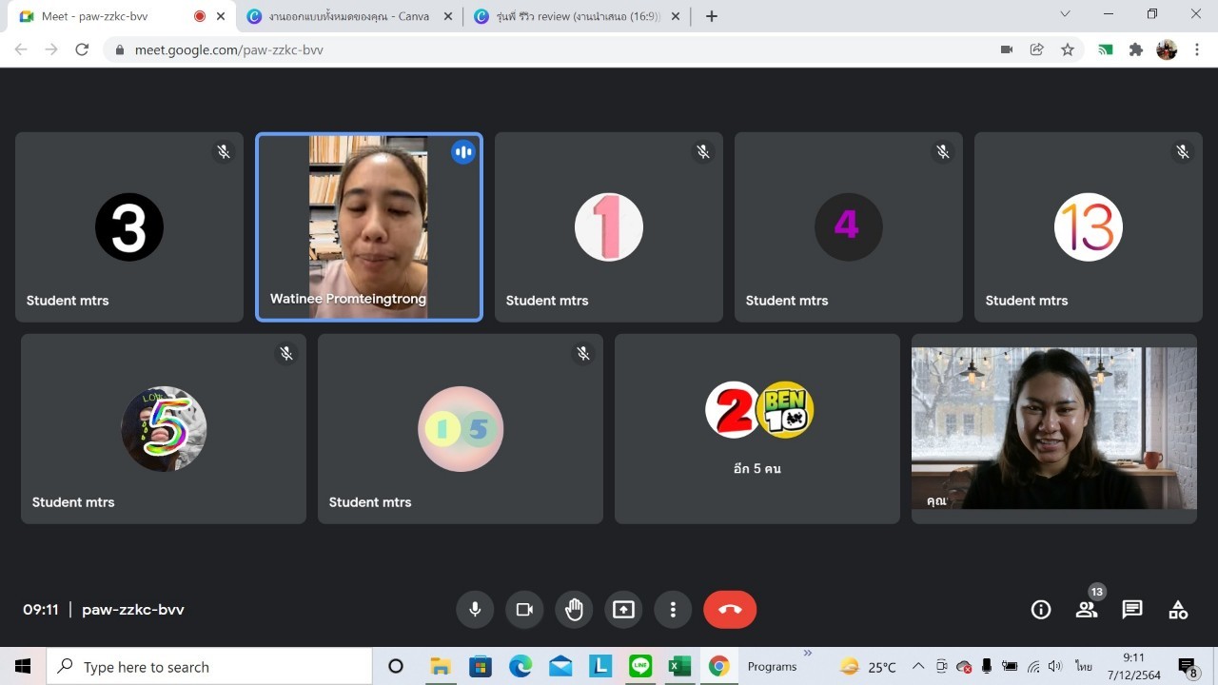This screenshot has width=1218, height=685.
Task: Raise hand in the meeting
Action: click(574, 610)
